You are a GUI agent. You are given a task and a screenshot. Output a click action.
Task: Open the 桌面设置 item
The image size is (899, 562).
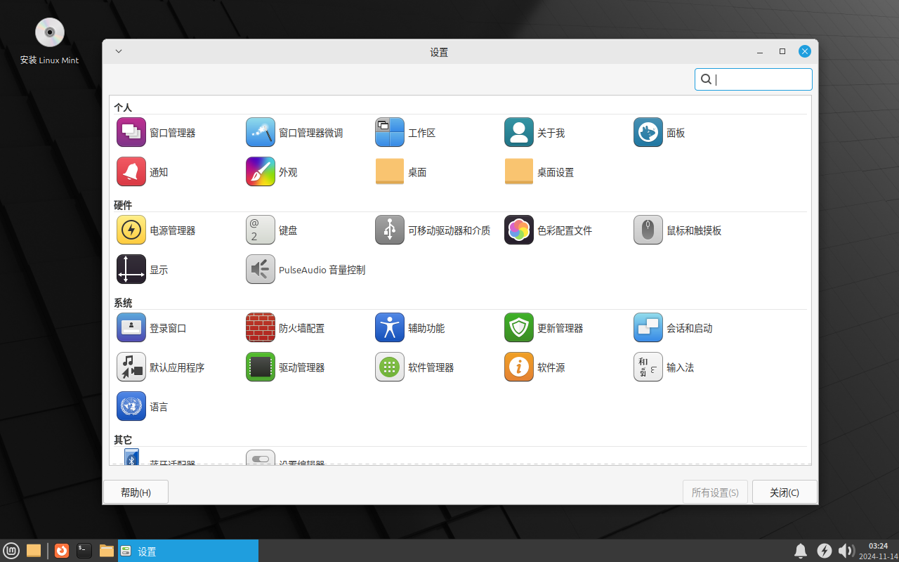(539, 172)
